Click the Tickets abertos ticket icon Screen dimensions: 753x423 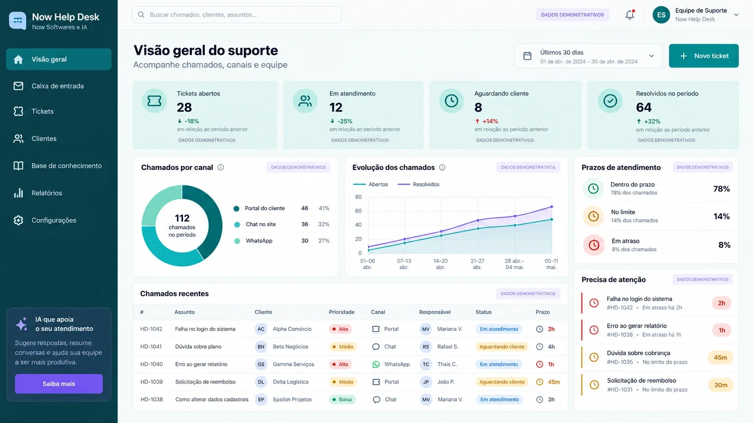[154, 101]
